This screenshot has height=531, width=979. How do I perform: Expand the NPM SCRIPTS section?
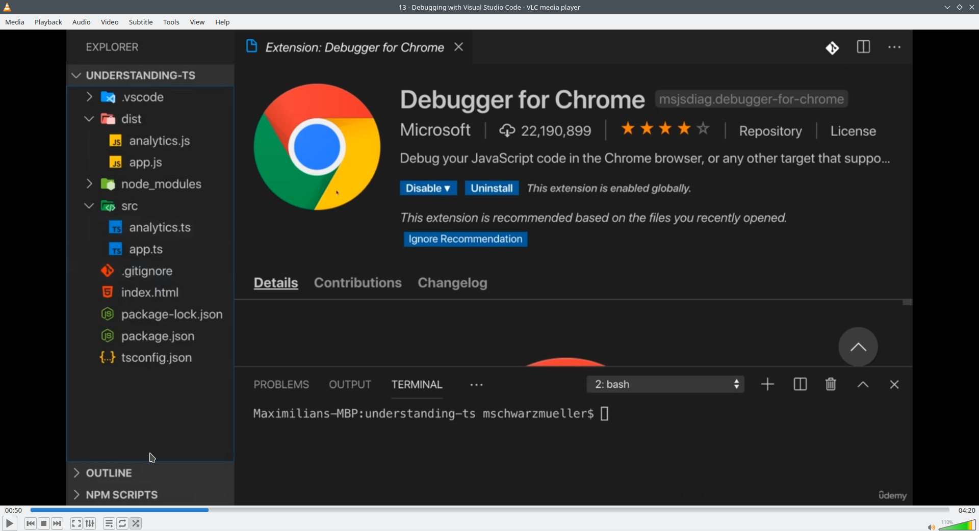click(150, 495)
